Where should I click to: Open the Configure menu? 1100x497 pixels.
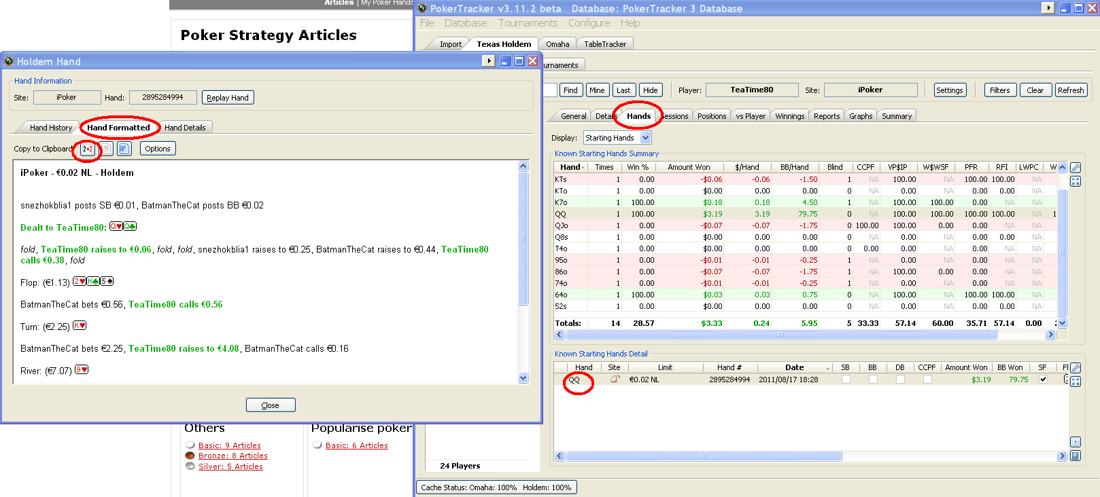click(x=589, y=23)
